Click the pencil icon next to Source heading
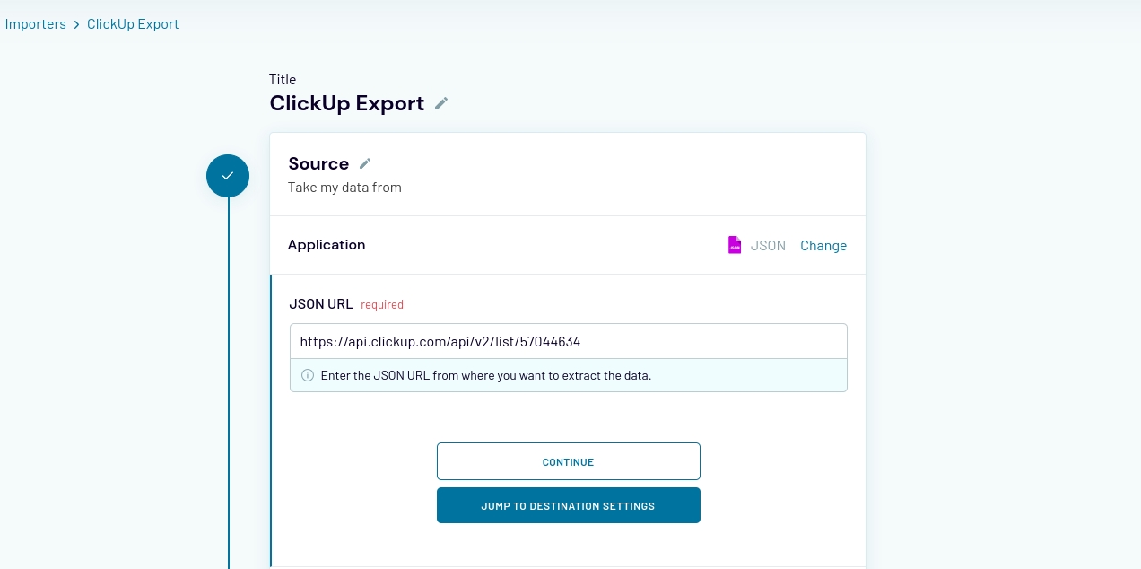The height and width of the screenshot is (569, 1141). [x=365, y=163]
